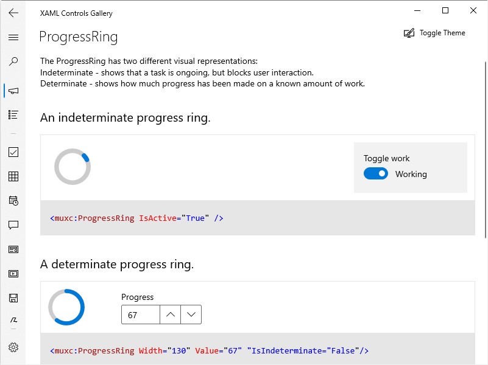Select the list menu icon in sidebar
The image size is (488, 365).
(13, 114)
